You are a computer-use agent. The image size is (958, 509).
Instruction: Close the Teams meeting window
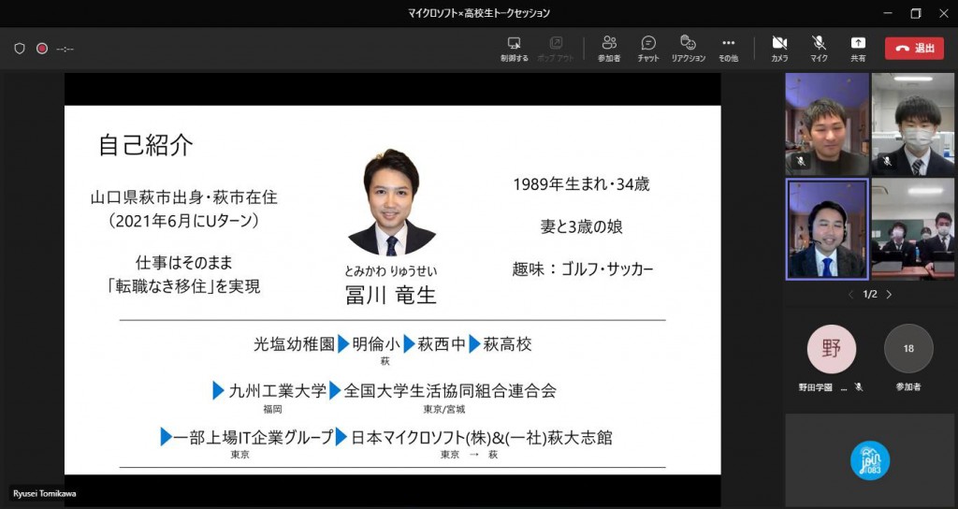click(x=943, y=13)
